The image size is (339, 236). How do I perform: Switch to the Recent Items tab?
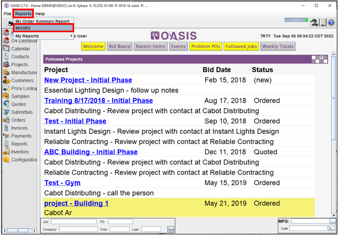(x=150, y=46)
